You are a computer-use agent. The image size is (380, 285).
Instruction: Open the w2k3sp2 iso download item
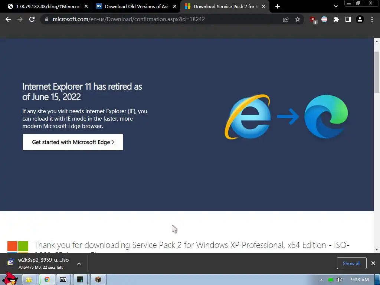tap(39, 263)
